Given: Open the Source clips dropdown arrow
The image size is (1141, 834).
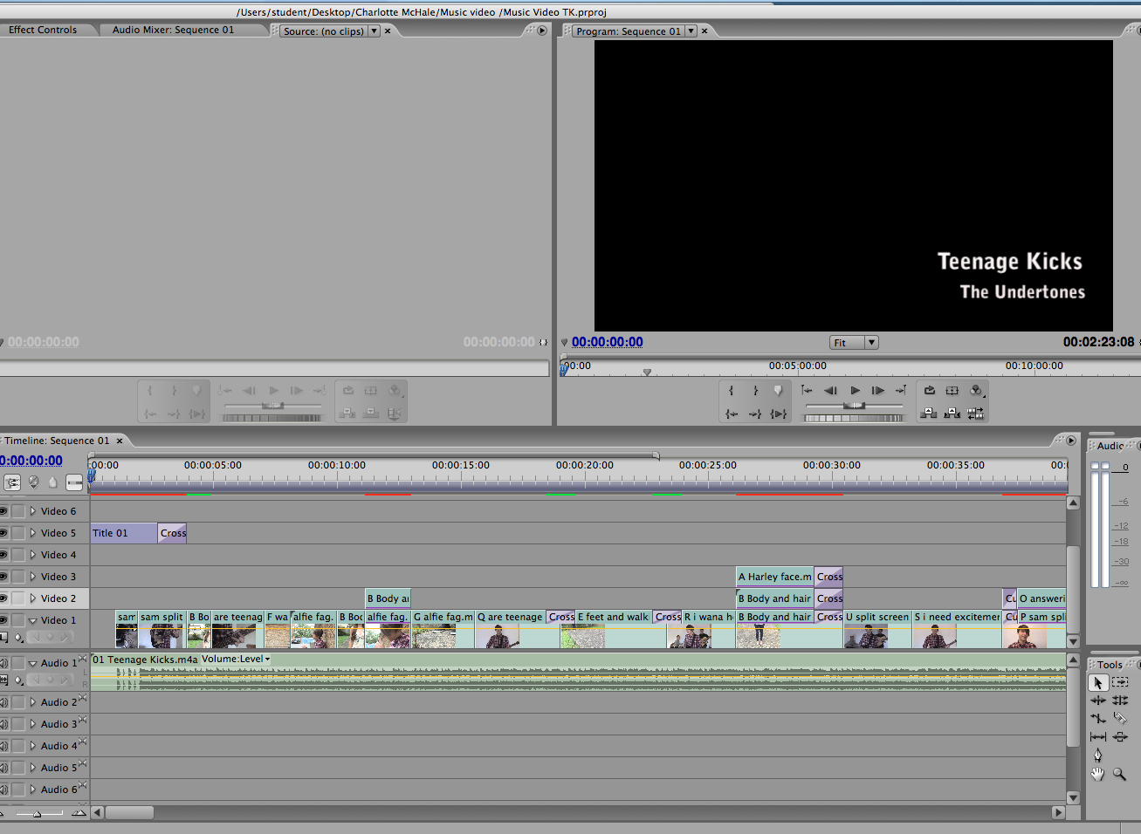Looking at the screenshot, I should coord(374,31).
